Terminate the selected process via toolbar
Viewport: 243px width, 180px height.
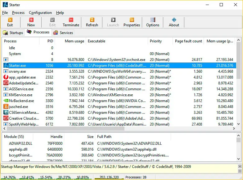[71, 22]
